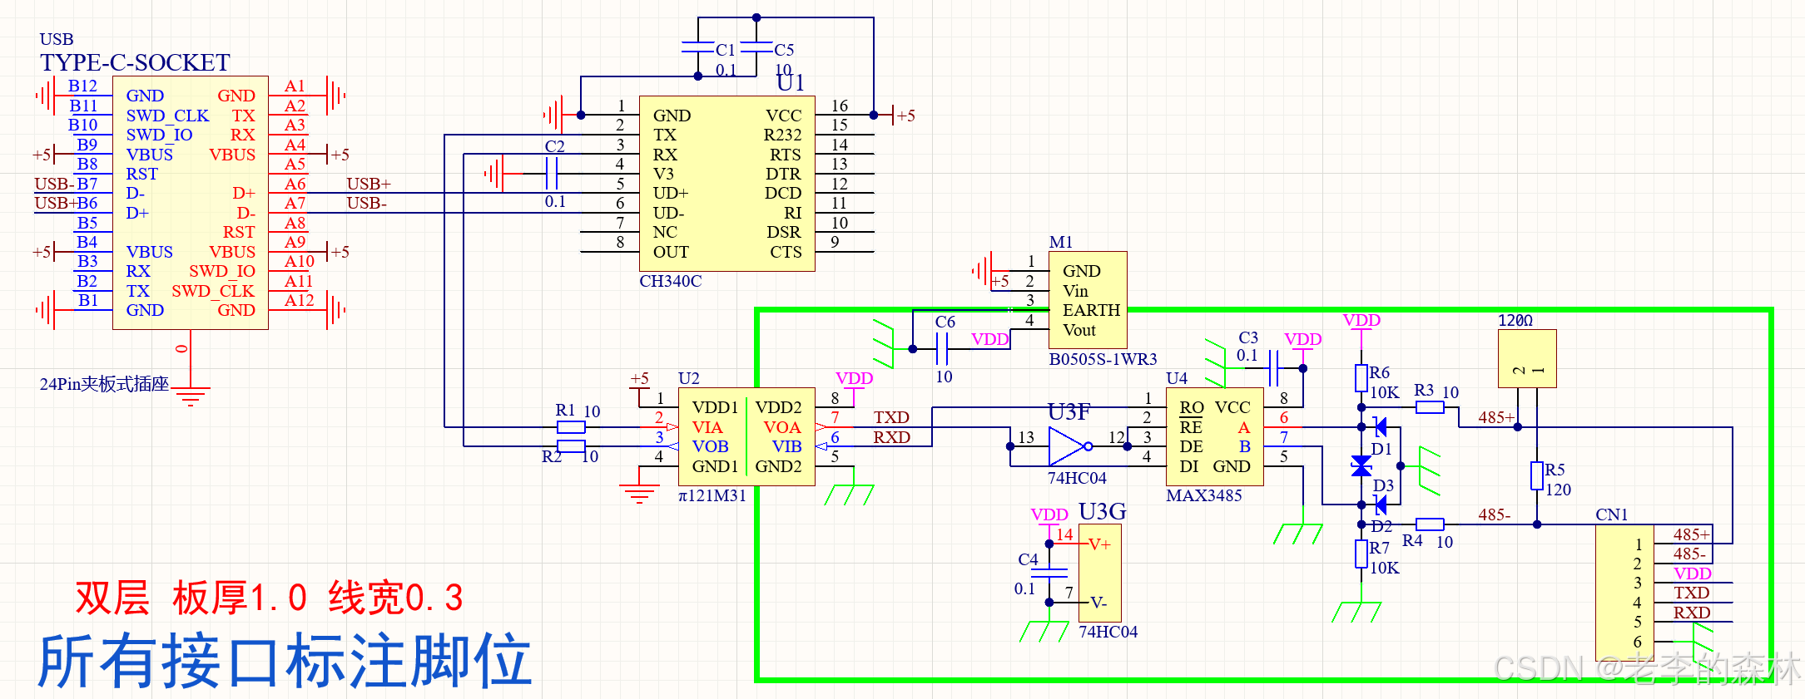Screen dimensions: 1805x699
Task: Select the CH340C part name label
Action: coord(670,281)
